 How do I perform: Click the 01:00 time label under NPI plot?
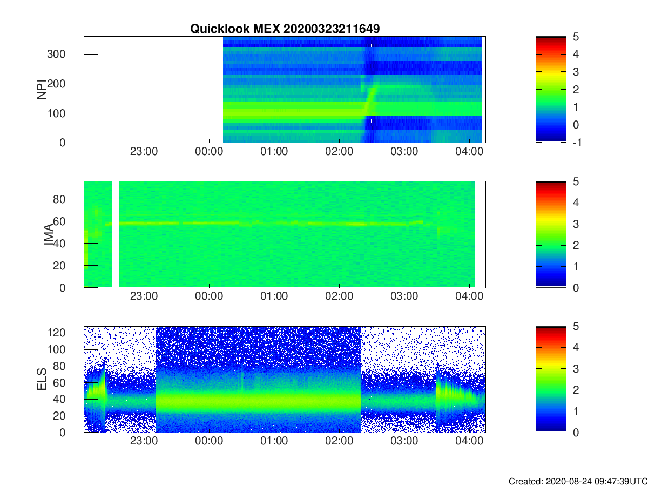coord(274,152)
